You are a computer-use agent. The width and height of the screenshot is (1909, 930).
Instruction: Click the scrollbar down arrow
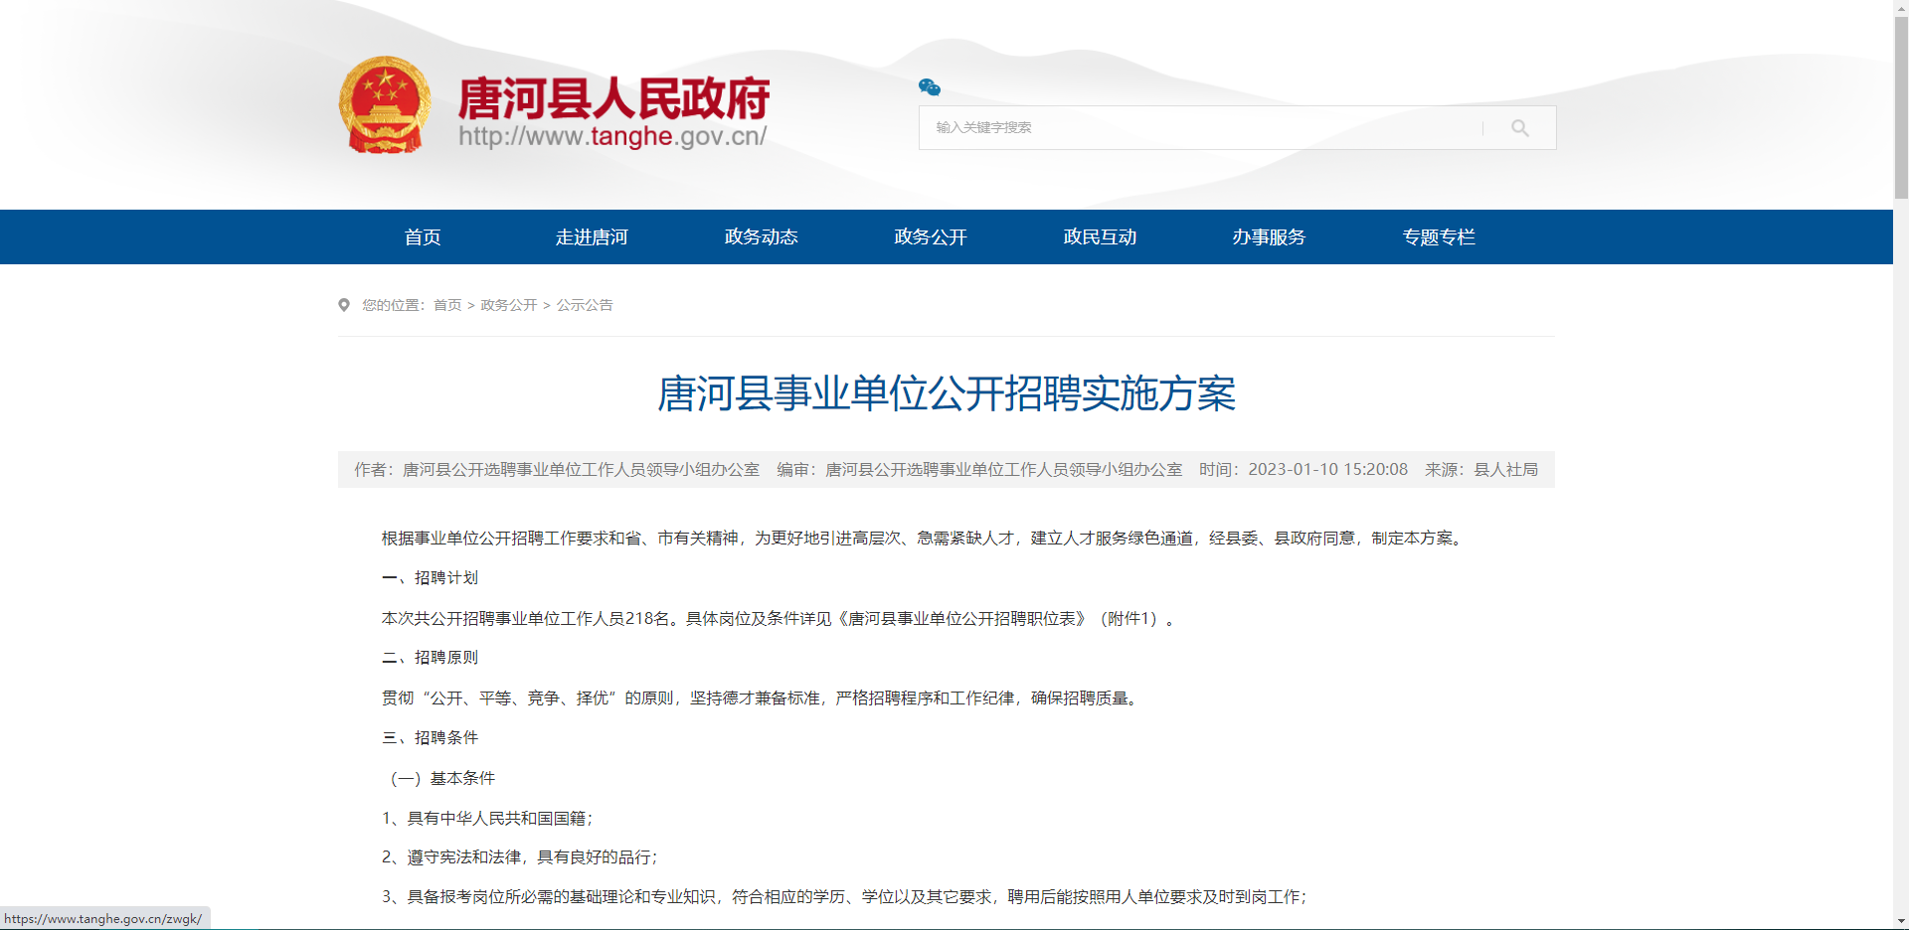[x=1901, y=922]
